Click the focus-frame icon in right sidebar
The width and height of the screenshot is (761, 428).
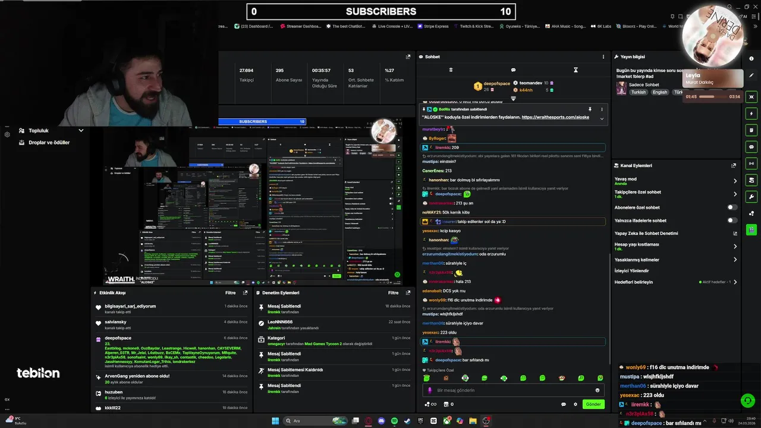pos(751,97)
